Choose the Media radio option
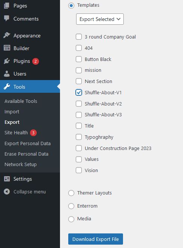This screenshot has width=183, height=248. [x=71, y=219]
